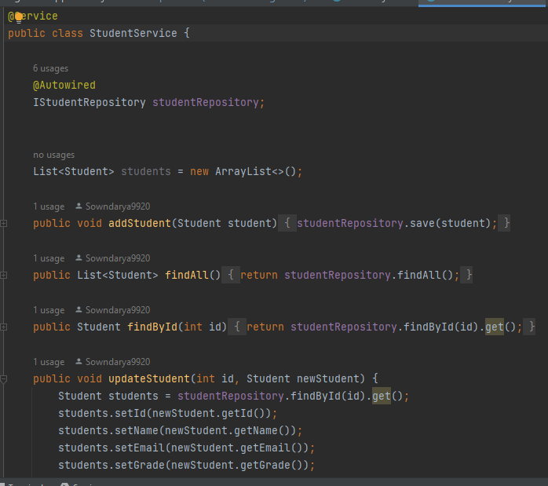Click the person icon in the author hint above findAll
This screenshot has width=548, height=486.
[x=79, y=258]
